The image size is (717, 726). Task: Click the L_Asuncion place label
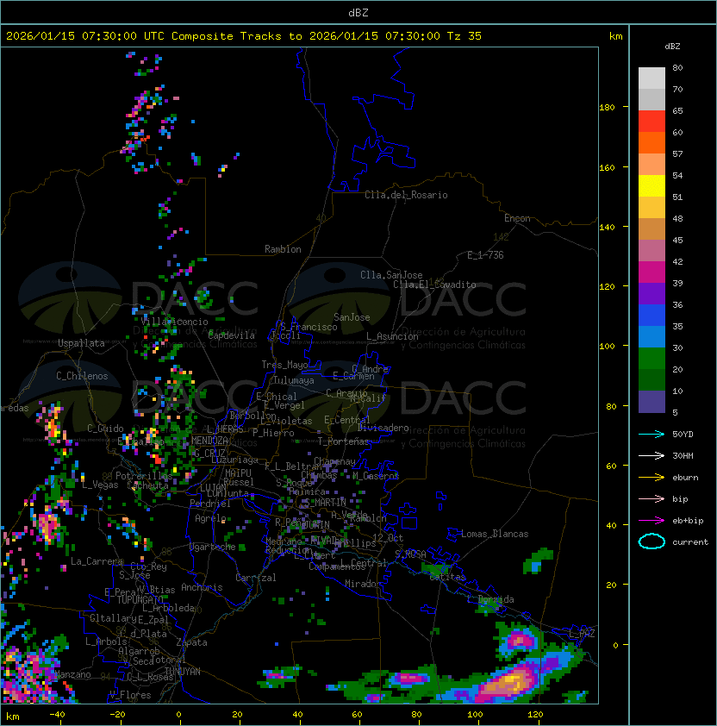pos(392,336)
